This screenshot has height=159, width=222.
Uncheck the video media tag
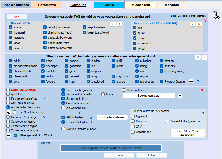coord(11,43)
